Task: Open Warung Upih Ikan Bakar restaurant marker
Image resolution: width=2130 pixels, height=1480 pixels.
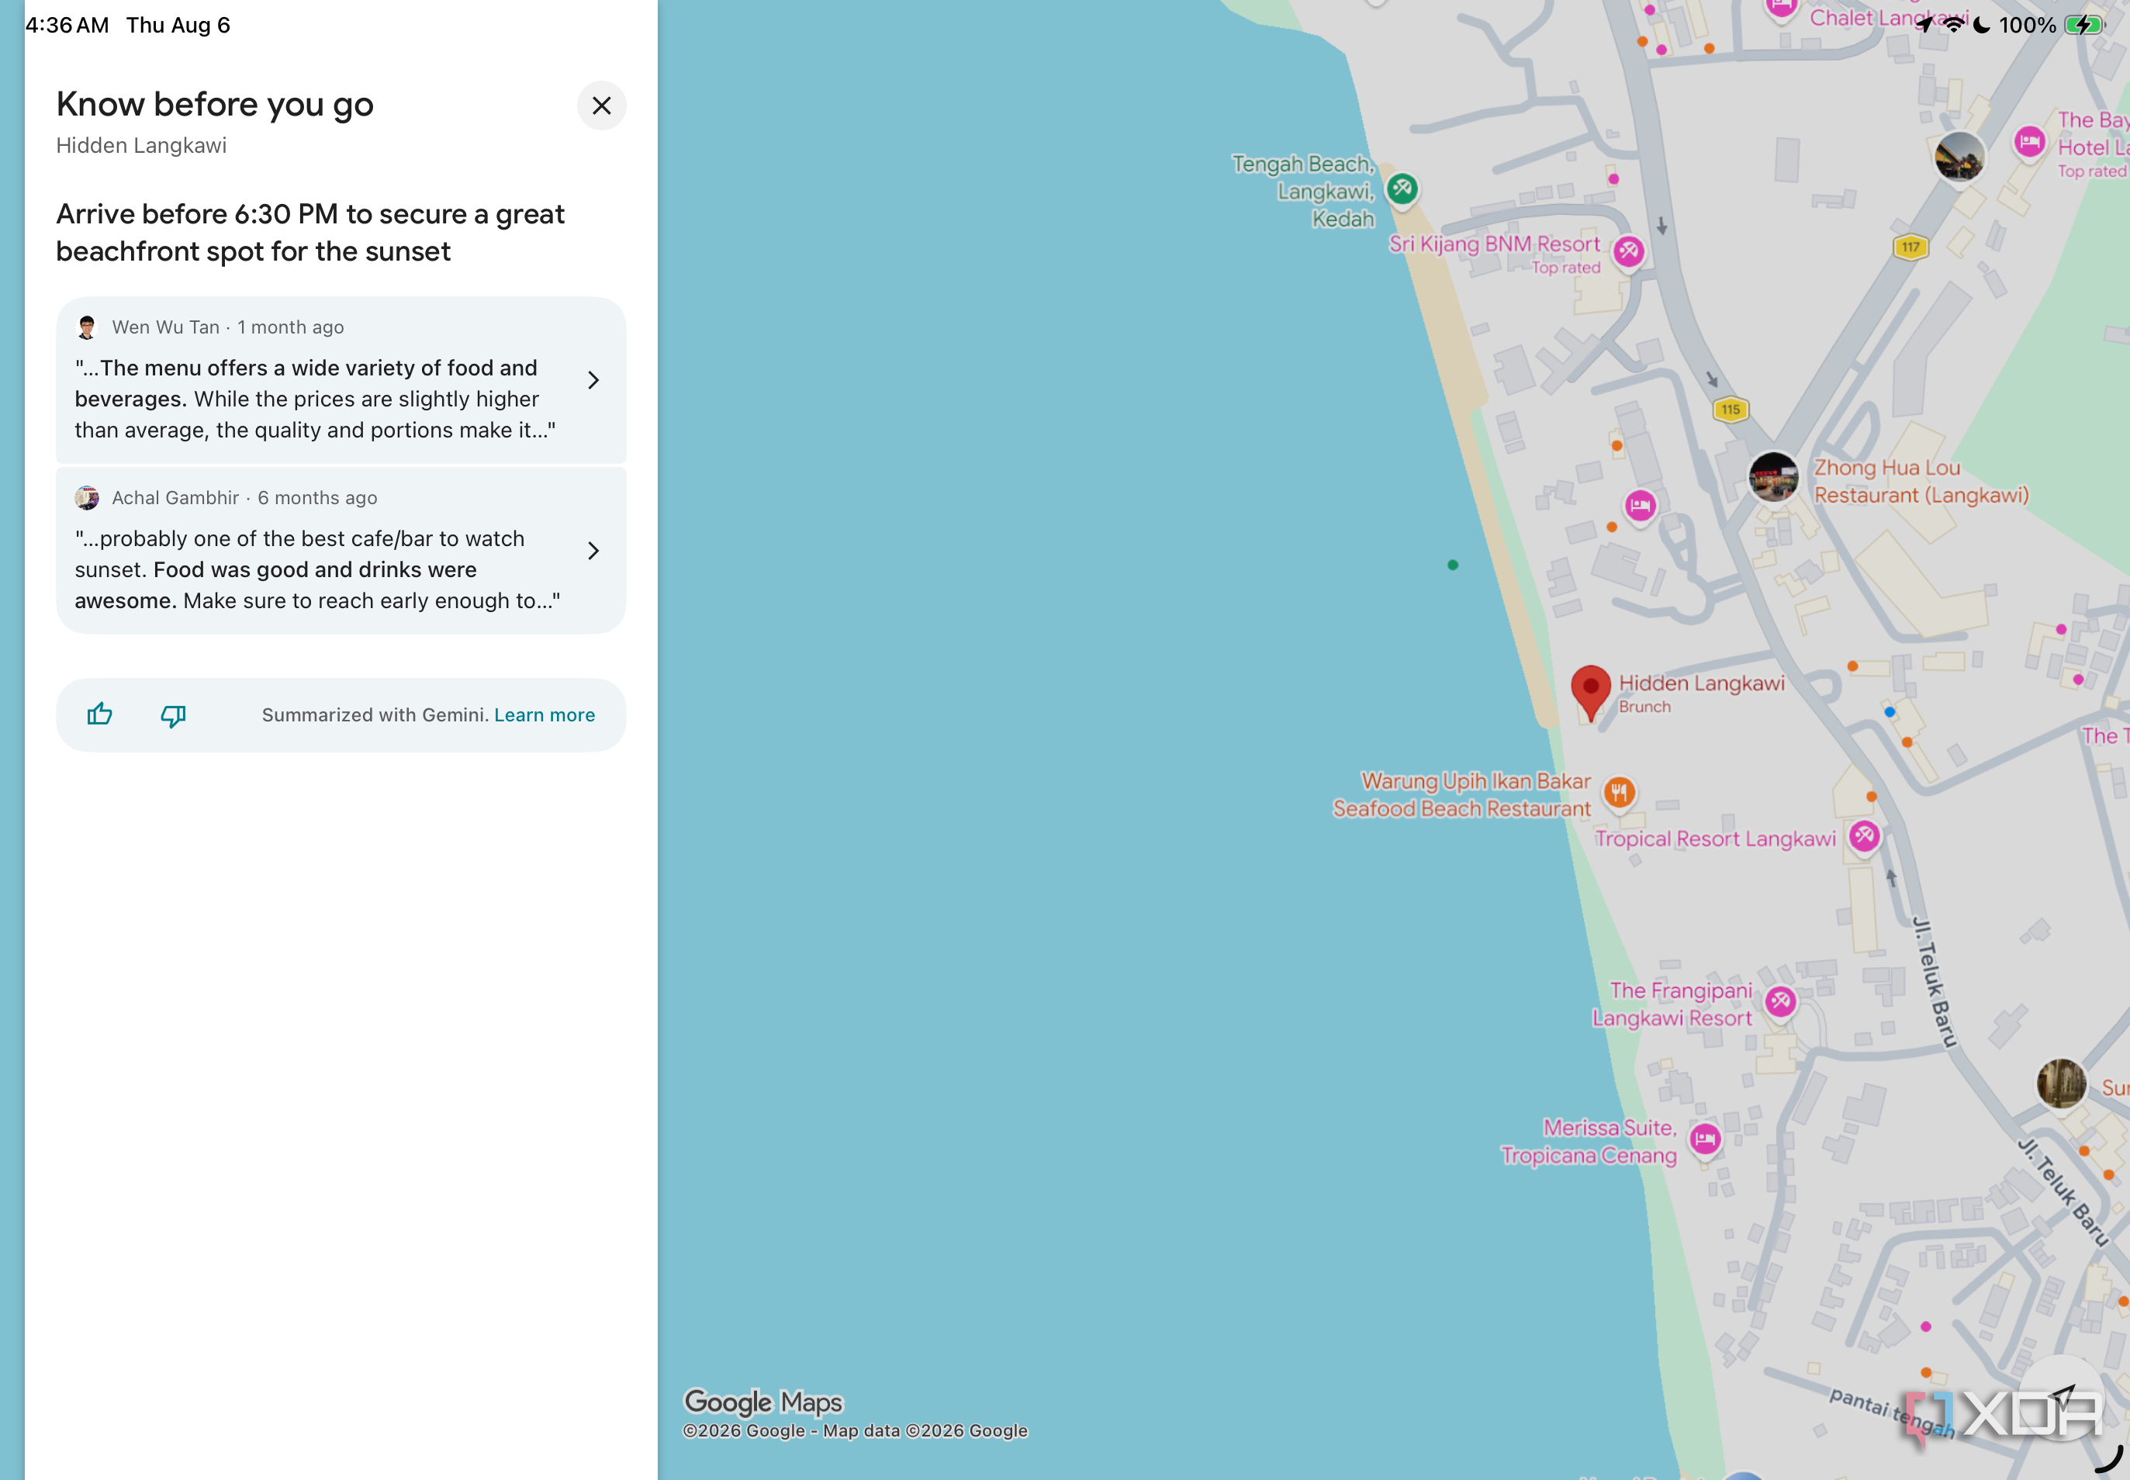Action: click(1619, 793)
